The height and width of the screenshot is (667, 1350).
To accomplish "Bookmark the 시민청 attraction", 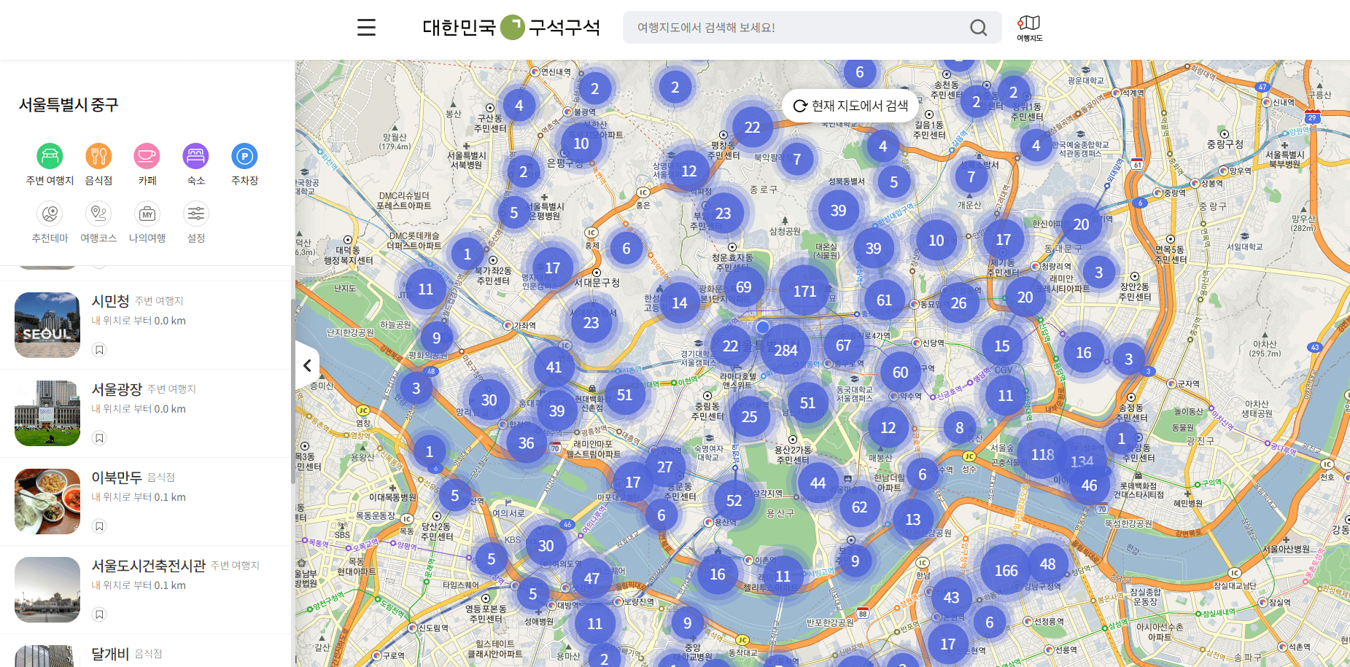I will tap(99, 350).
